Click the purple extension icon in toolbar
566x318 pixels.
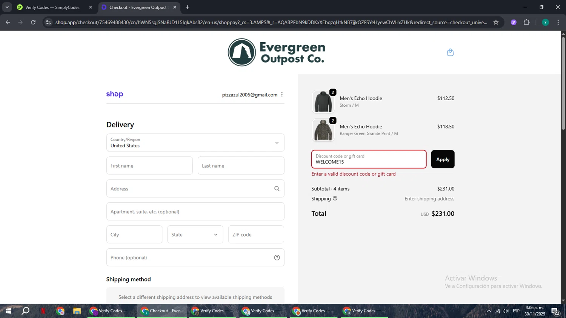click(x=514, y=22)
